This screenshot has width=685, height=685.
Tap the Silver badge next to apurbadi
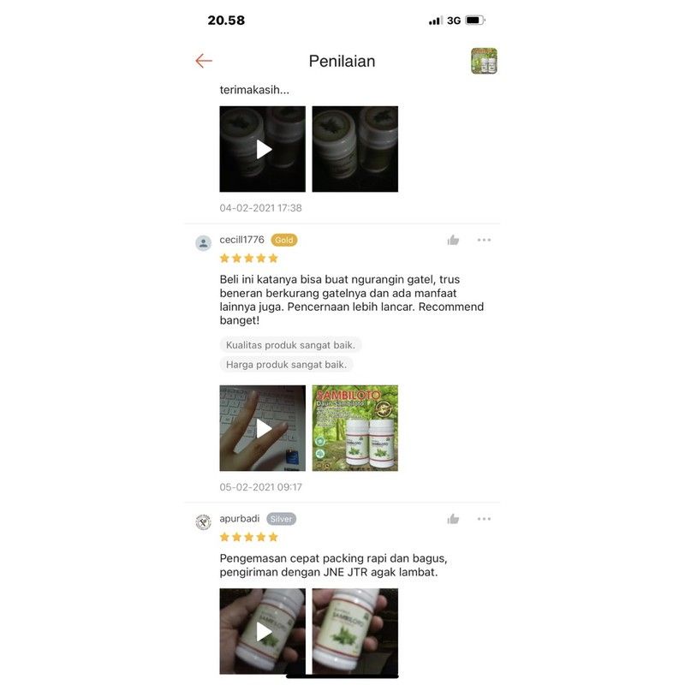click(281, 519)
